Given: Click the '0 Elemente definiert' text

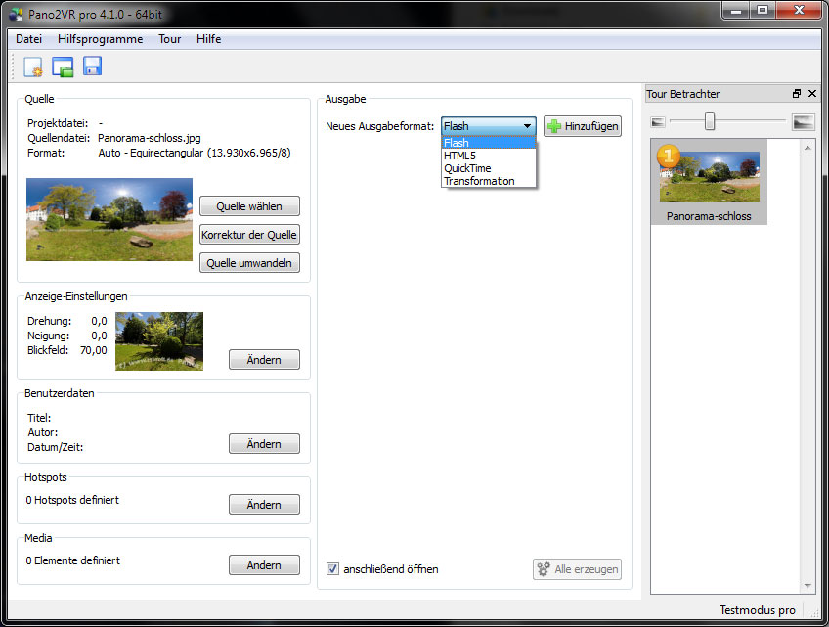Looking at the screenshot, I should pyautogui.click(x=73, y=560).
